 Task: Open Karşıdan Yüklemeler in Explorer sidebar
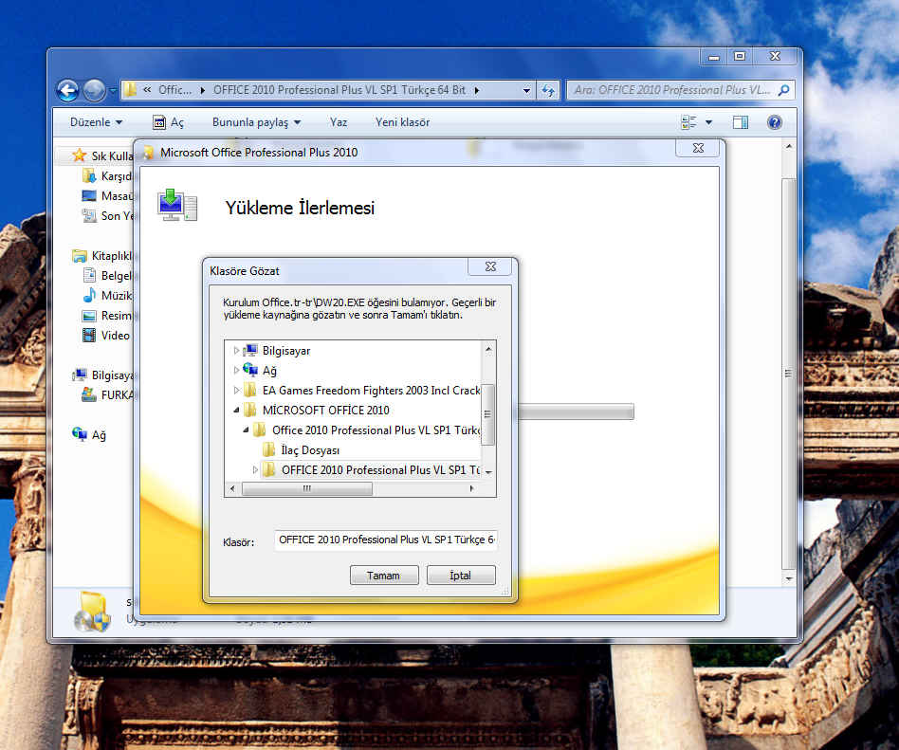pyautogui.click(x=107, y=176)
